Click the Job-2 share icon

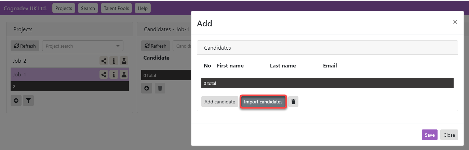[104, 61]
